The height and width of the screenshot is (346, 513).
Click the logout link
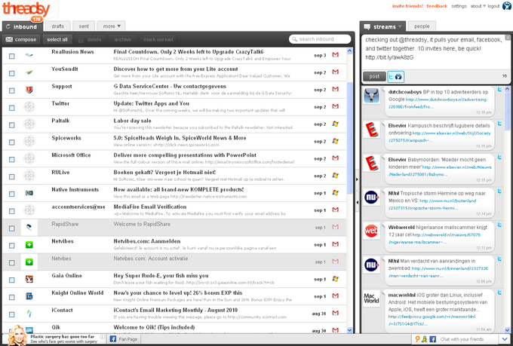coord(493,6)
